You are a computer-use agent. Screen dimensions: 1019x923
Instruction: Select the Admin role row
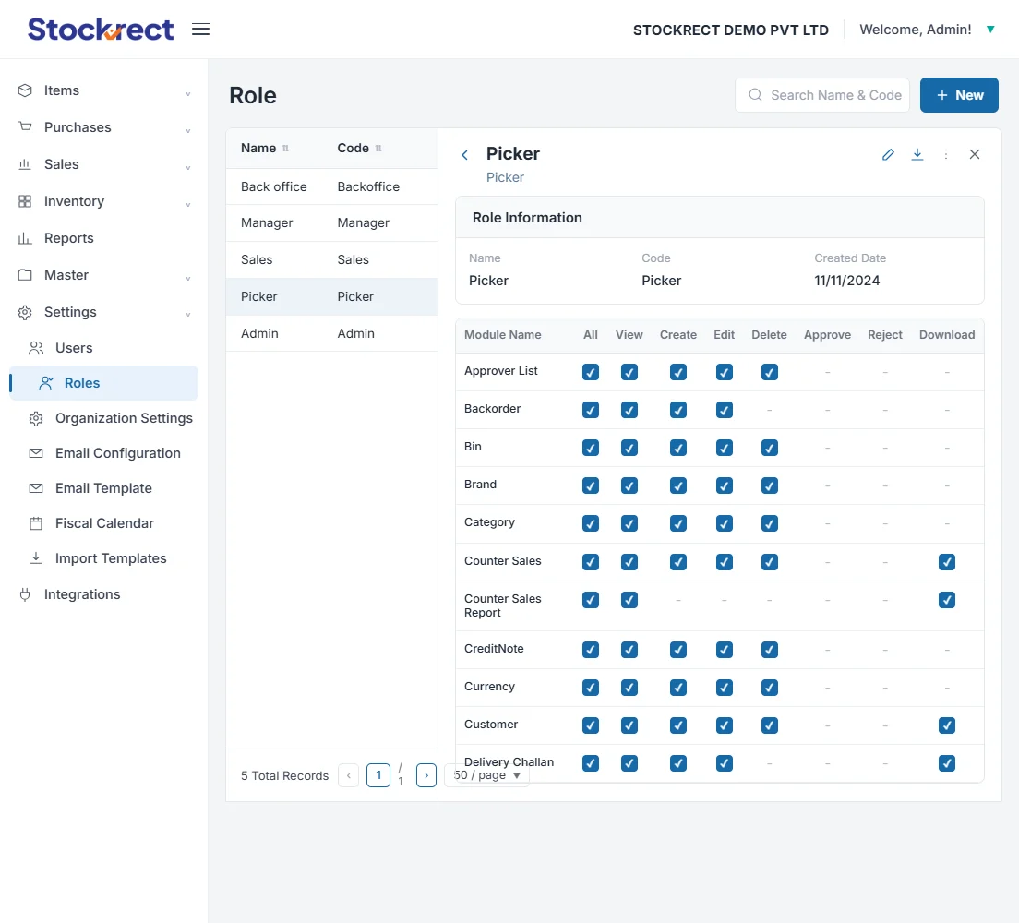[x=331, y=333]
